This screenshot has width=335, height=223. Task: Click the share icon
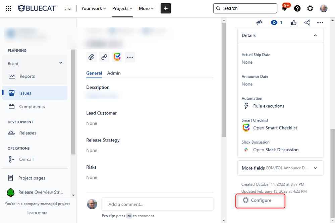click(x=307, y=22)
